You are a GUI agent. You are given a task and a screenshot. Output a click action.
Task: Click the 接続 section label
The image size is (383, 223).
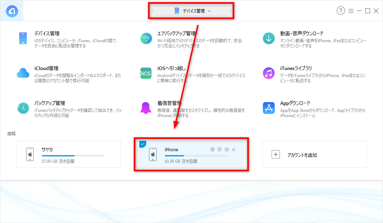(11, 133)
